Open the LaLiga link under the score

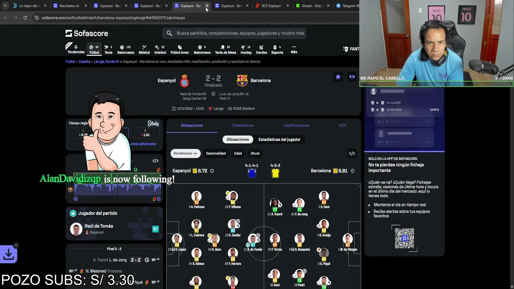point(216,108)
